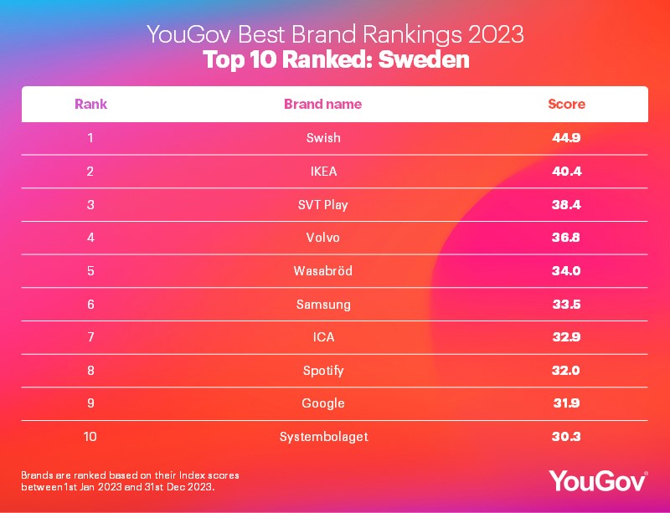Click the IKEA brand row
670x513 pixels.
(x=323, y=172)
